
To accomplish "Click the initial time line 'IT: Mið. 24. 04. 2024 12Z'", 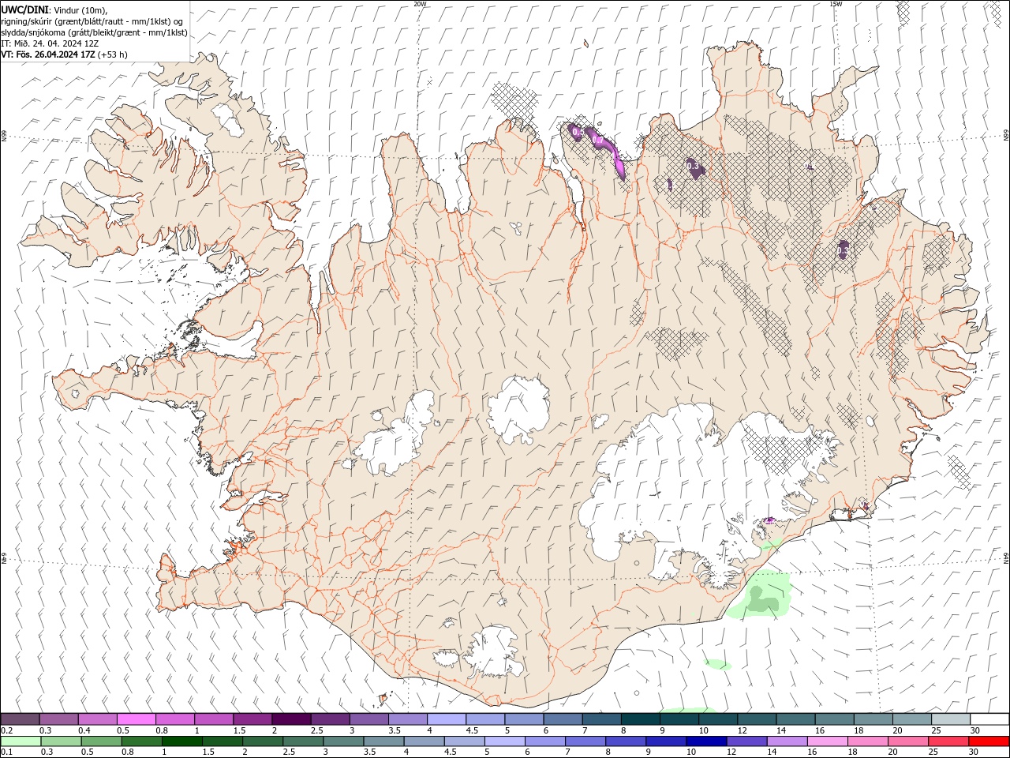I will (x=50, y=43).
